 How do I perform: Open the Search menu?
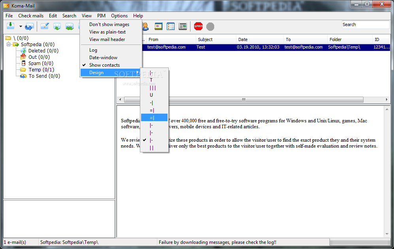(69, 15)
